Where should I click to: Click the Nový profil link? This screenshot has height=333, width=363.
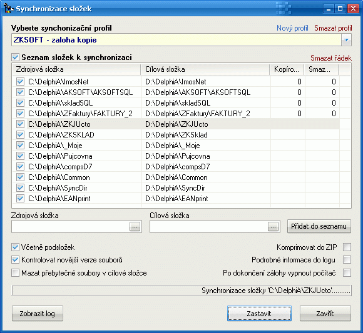(293, 28)
